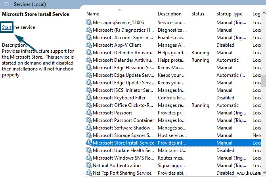
Task: Click 'Controls ke...' description of Keyboard Filter
Action: pyautogui.click(x=172, y=97)
